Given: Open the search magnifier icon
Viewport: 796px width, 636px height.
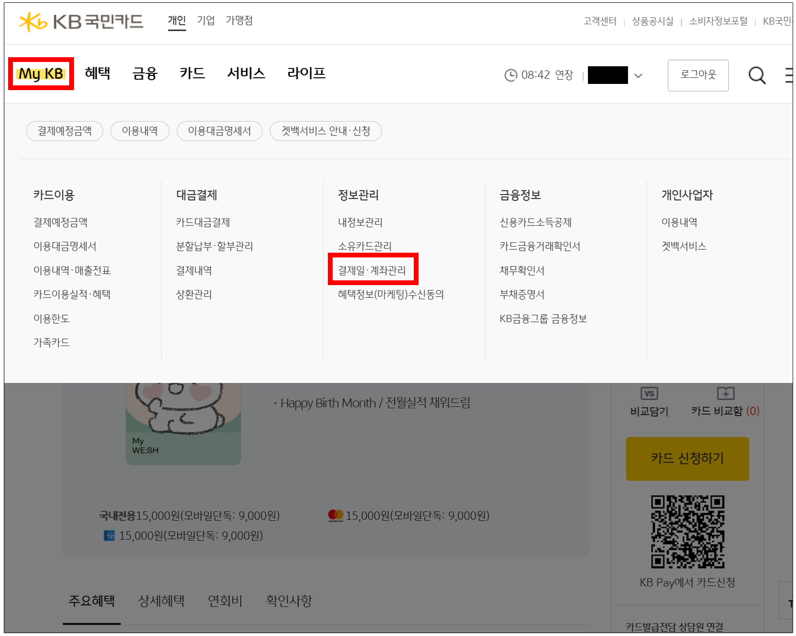Looking at the screenshot, I should 756,75.
